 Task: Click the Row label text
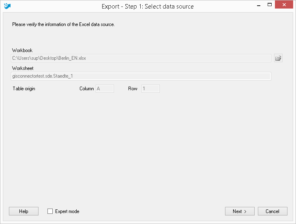(133, 89)
